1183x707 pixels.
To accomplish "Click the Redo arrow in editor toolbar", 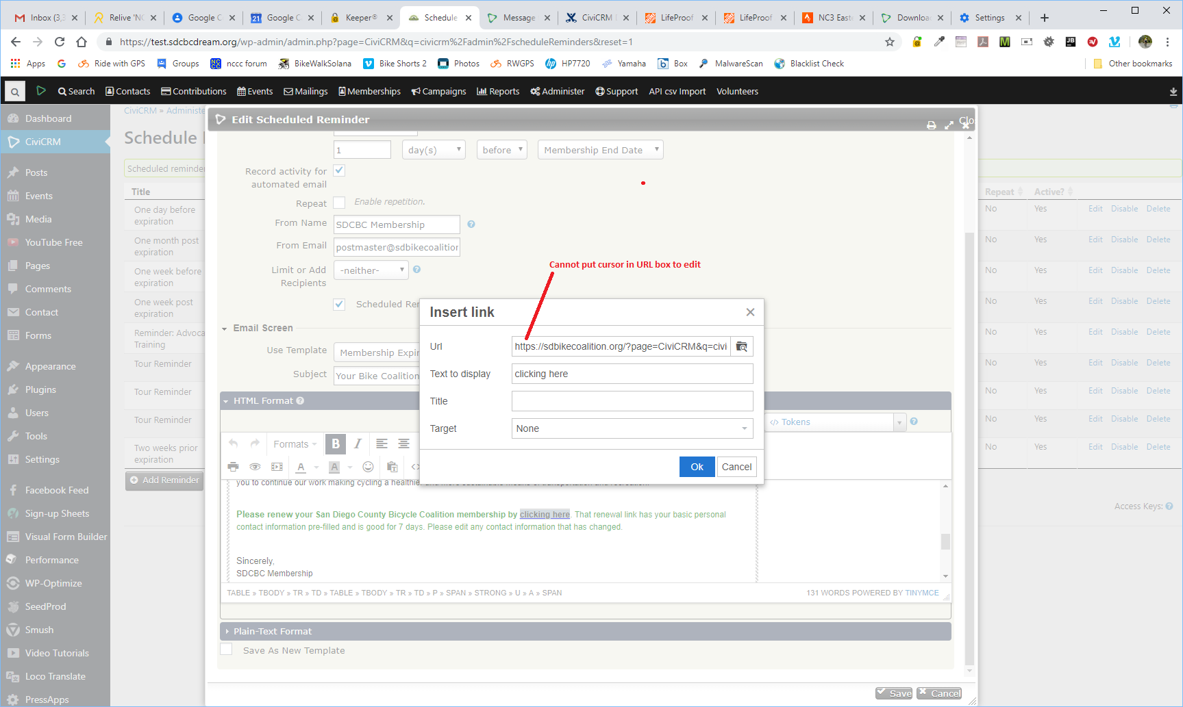I will [x=255, y=444].
